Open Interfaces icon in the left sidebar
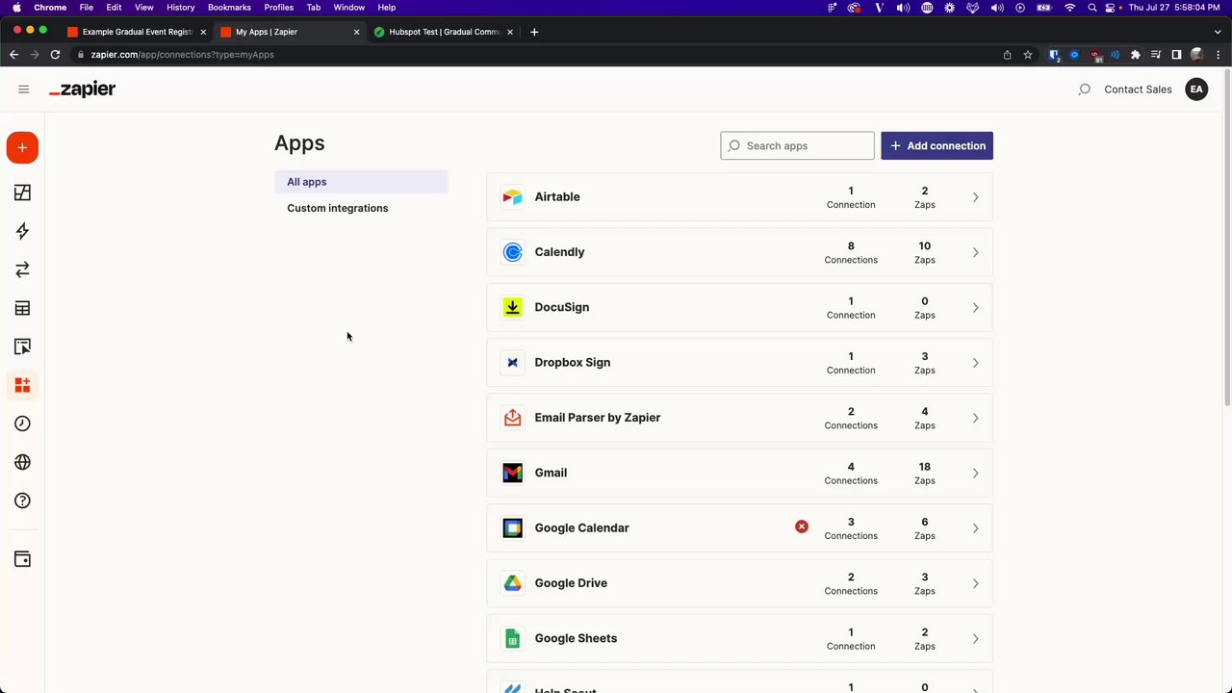This screenshot has height=693, width=1232. (x=22, y=346)
